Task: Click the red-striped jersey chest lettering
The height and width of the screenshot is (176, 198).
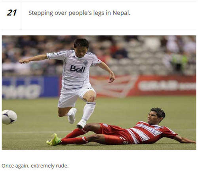Action: pos(148,128)
